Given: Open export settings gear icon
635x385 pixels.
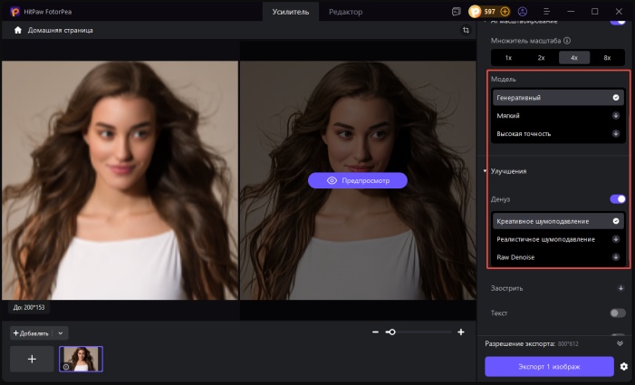Looking at the screenshot, I should pos(623,366).
